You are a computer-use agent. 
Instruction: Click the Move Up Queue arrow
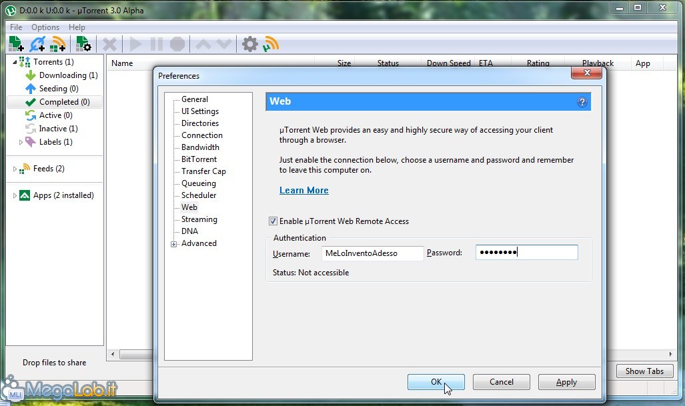tap(203, 44)
